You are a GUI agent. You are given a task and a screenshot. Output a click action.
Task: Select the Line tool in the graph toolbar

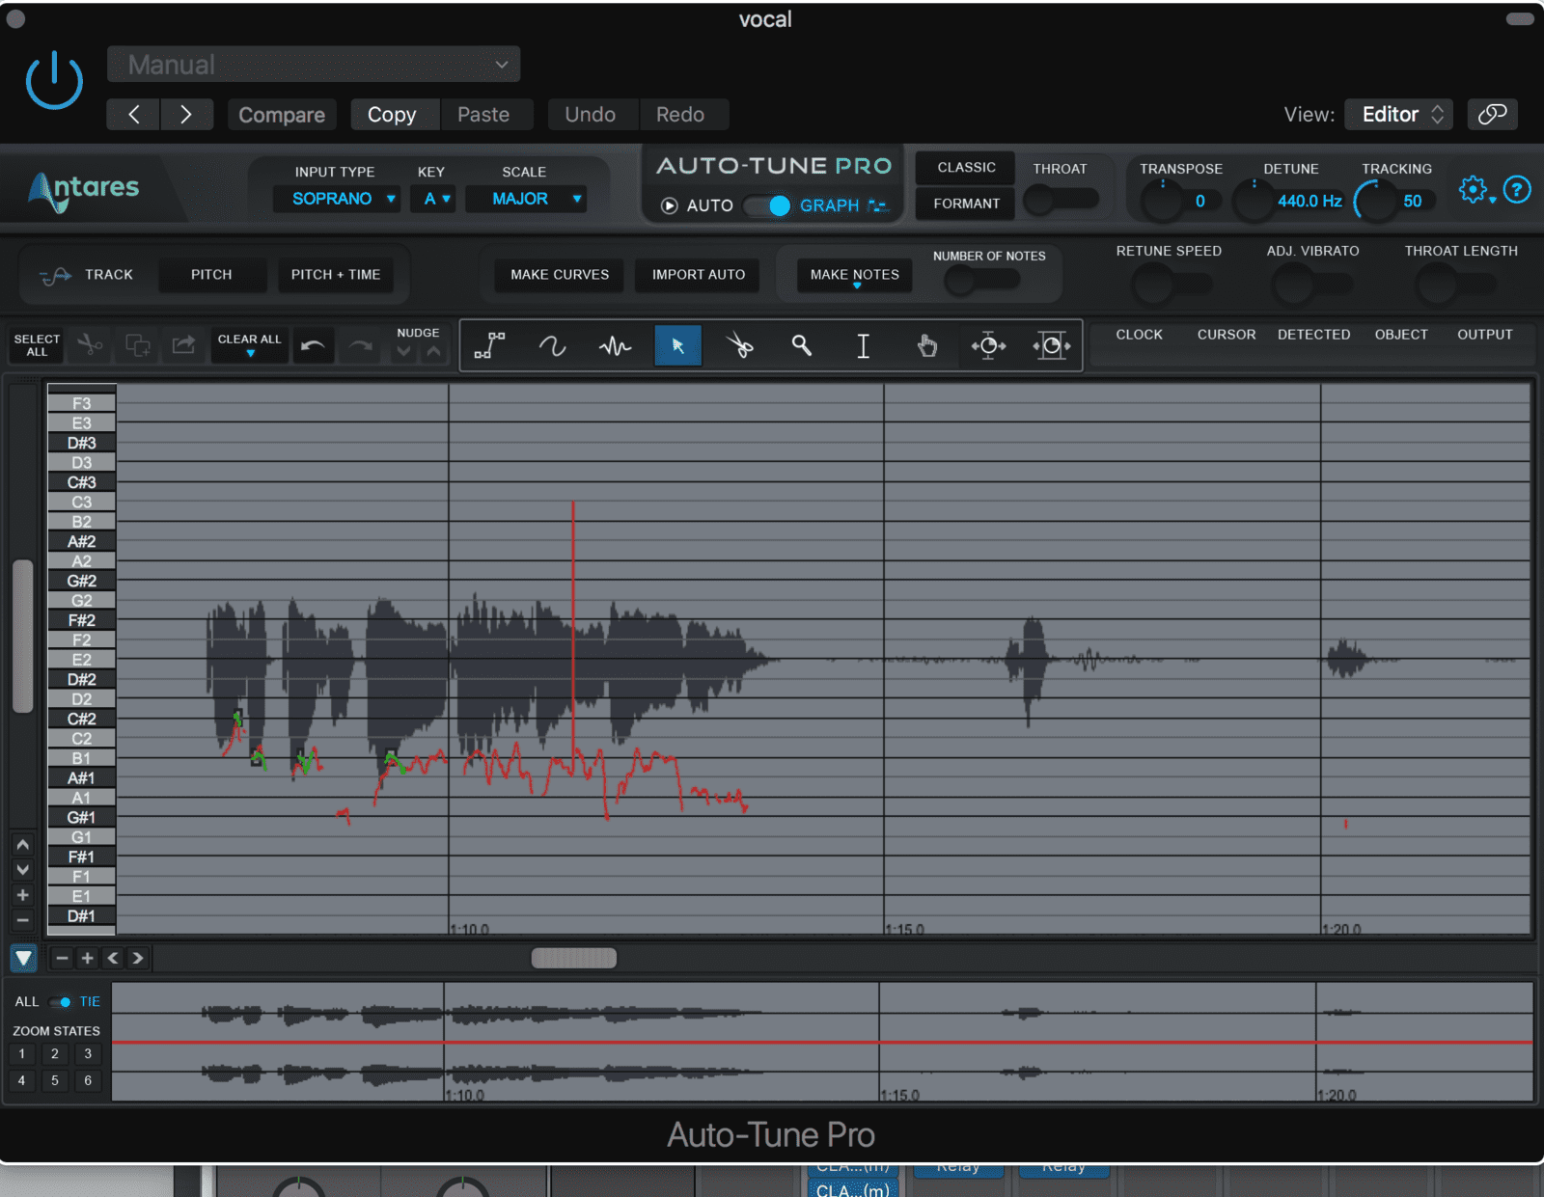[490, 345]
